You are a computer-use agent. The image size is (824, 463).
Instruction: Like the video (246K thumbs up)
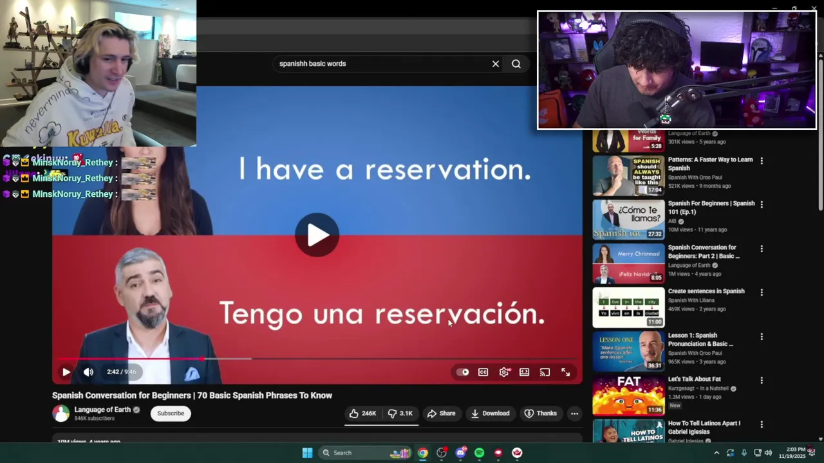tap(363, 413)
